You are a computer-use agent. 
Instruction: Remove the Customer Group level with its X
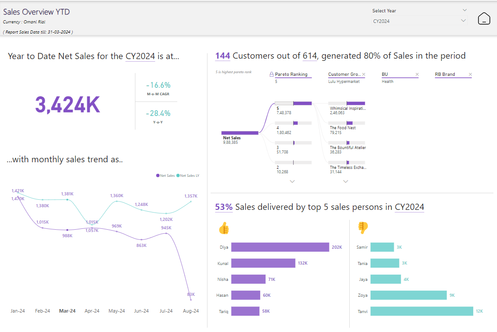tap(363, 75)
